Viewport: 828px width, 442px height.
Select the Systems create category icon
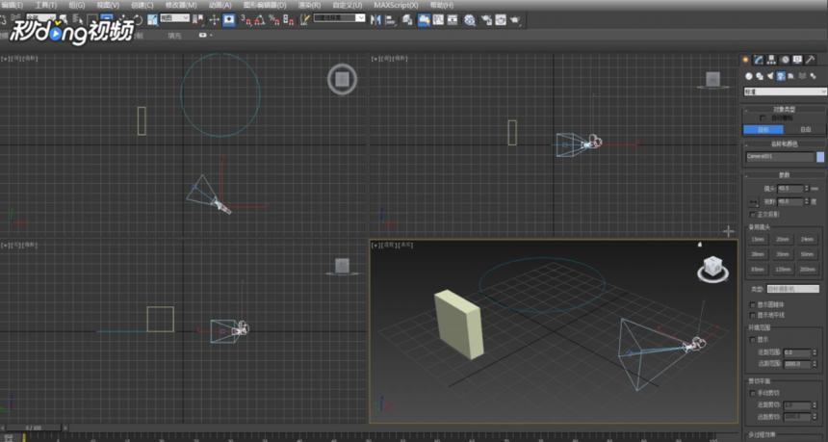(x=814, y=77)
